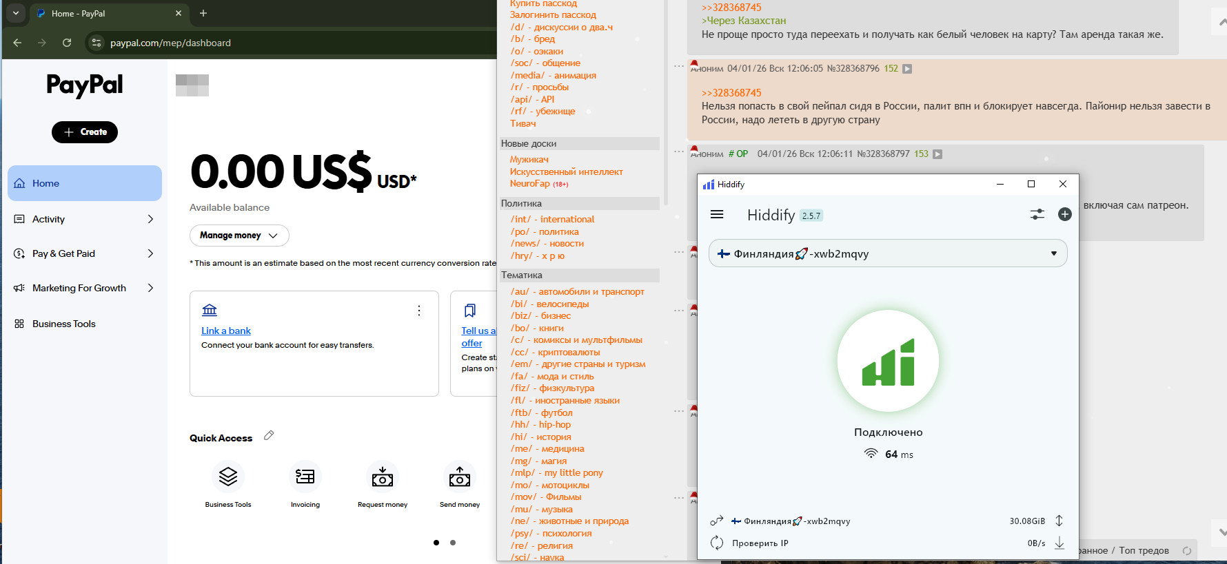Click the refresh IP icon in Hiddify
Viewport: 1227px width, 564px height.
(x=717, y=543)
